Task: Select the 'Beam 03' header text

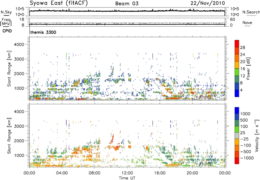Action: [127, 4]
